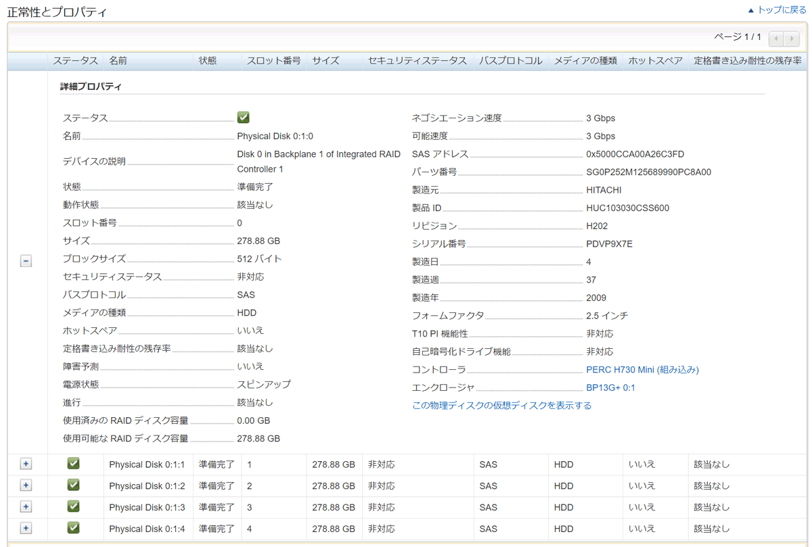812x547 pixels.
Task: Click the product ID HUC103030CSS600
Action: 627,208
